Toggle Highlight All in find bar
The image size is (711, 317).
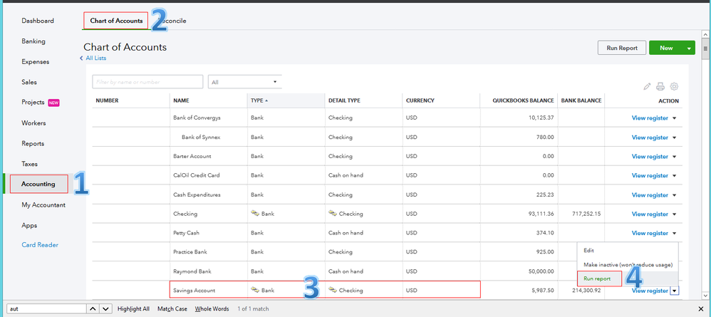click(133, 309)
